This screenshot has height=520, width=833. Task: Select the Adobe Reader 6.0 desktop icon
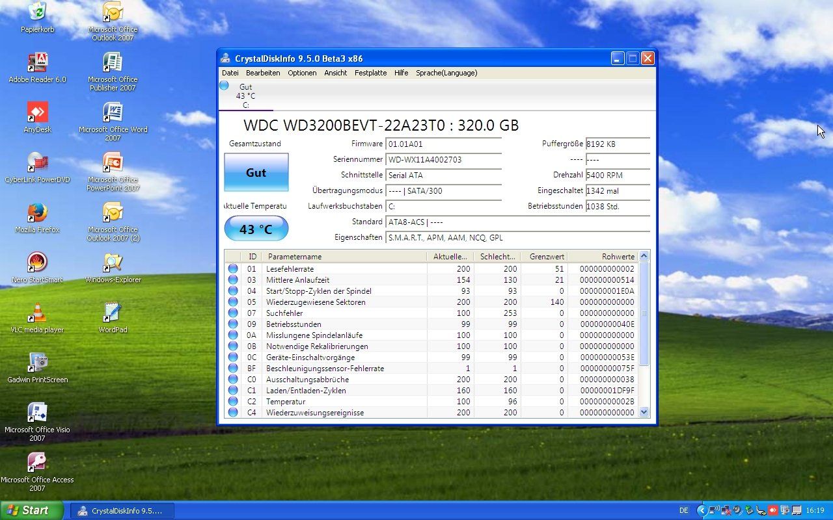pos(37,68)
